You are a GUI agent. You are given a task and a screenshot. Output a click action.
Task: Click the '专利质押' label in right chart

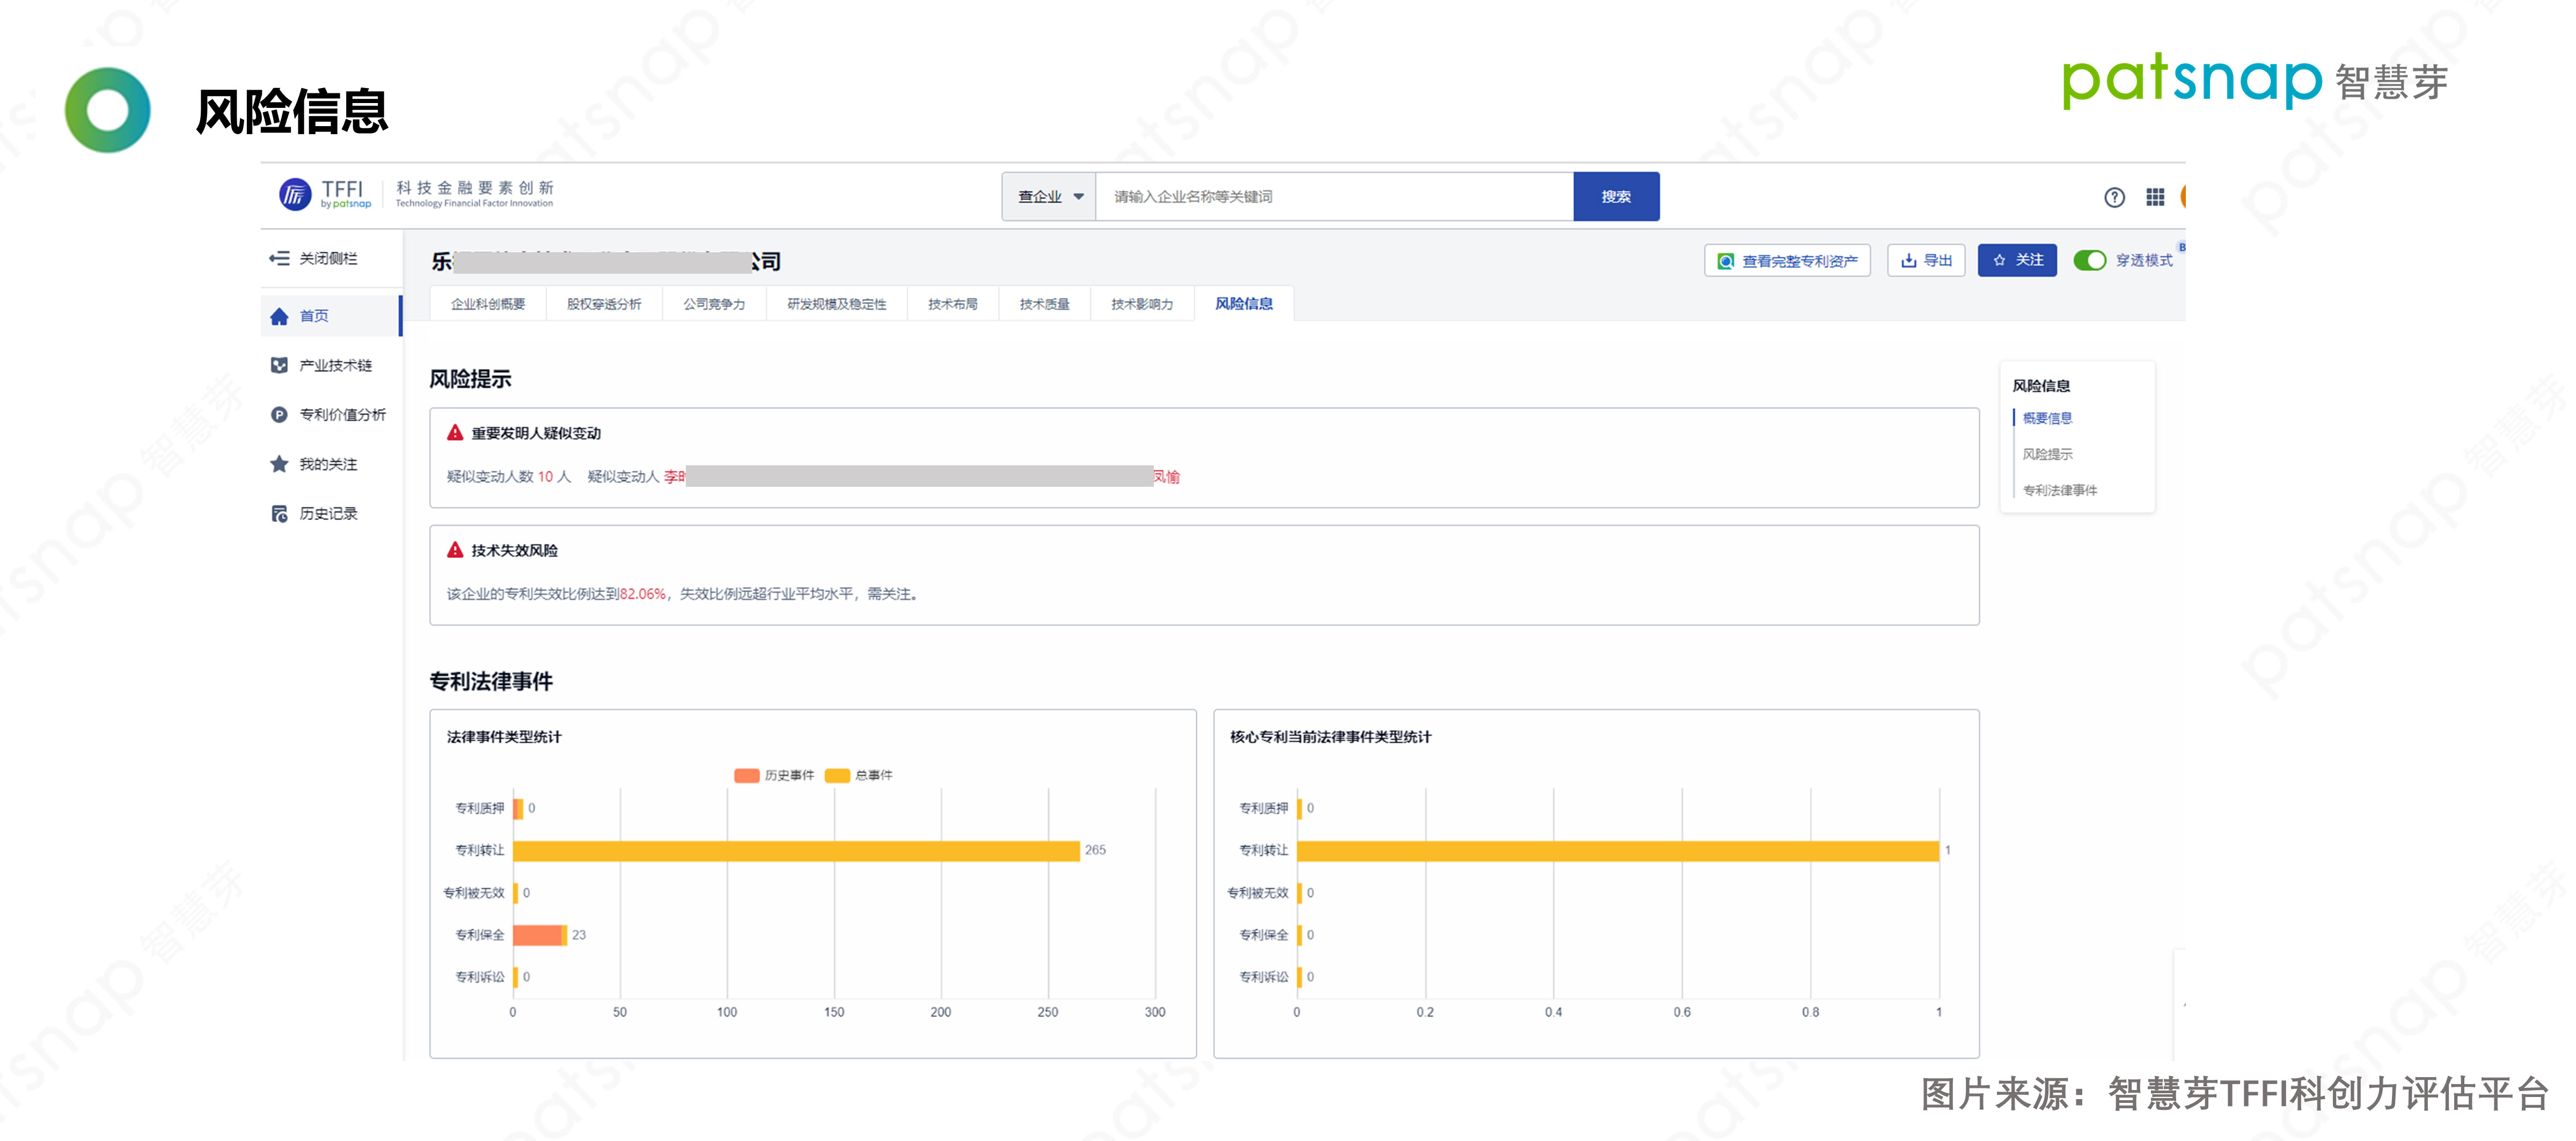point(1264,808)
